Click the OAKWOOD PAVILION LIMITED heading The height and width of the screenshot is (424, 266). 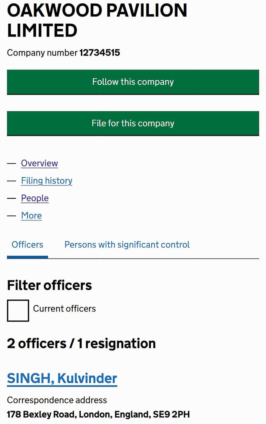(x=97, y=20)
